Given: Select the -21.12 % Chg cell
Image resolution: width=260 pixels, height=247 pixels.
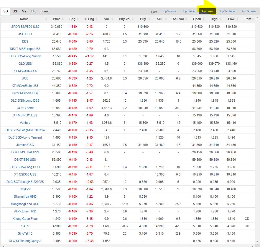Looking at the screenshot, I should click(89, 56).
